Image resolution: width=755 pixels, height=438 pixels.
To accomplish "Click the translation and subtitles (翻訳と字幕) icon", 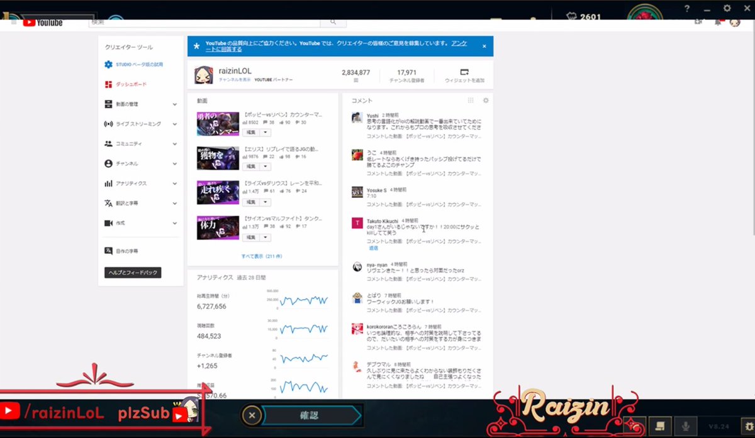I will click(x=108, y=203).
